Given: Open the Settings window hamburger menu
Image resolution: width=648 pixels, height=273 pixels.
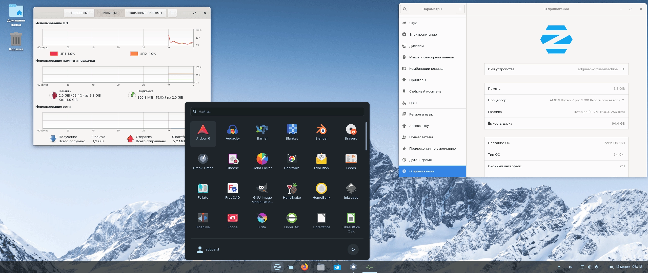Looking at the screenshot, I should tap(460, 9).
